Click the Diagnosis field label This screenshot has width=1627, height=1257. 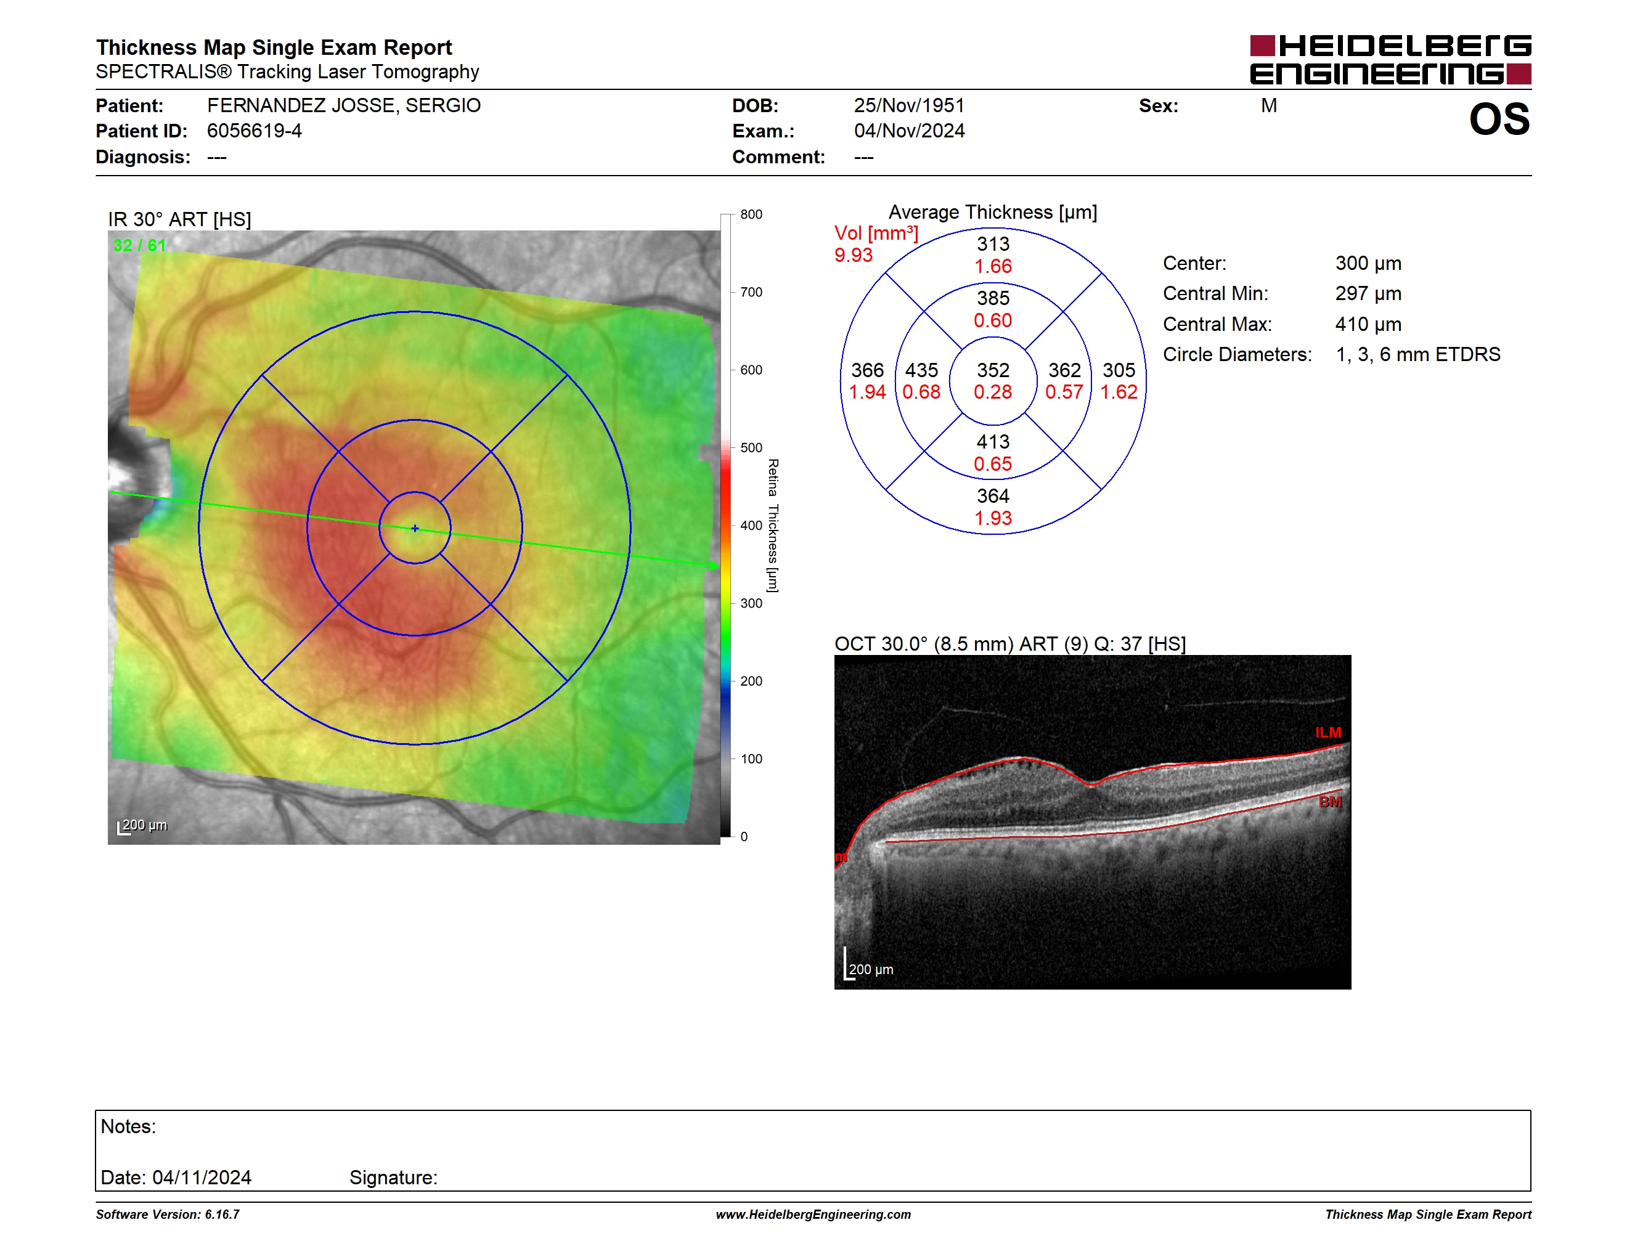click(143, 157)
